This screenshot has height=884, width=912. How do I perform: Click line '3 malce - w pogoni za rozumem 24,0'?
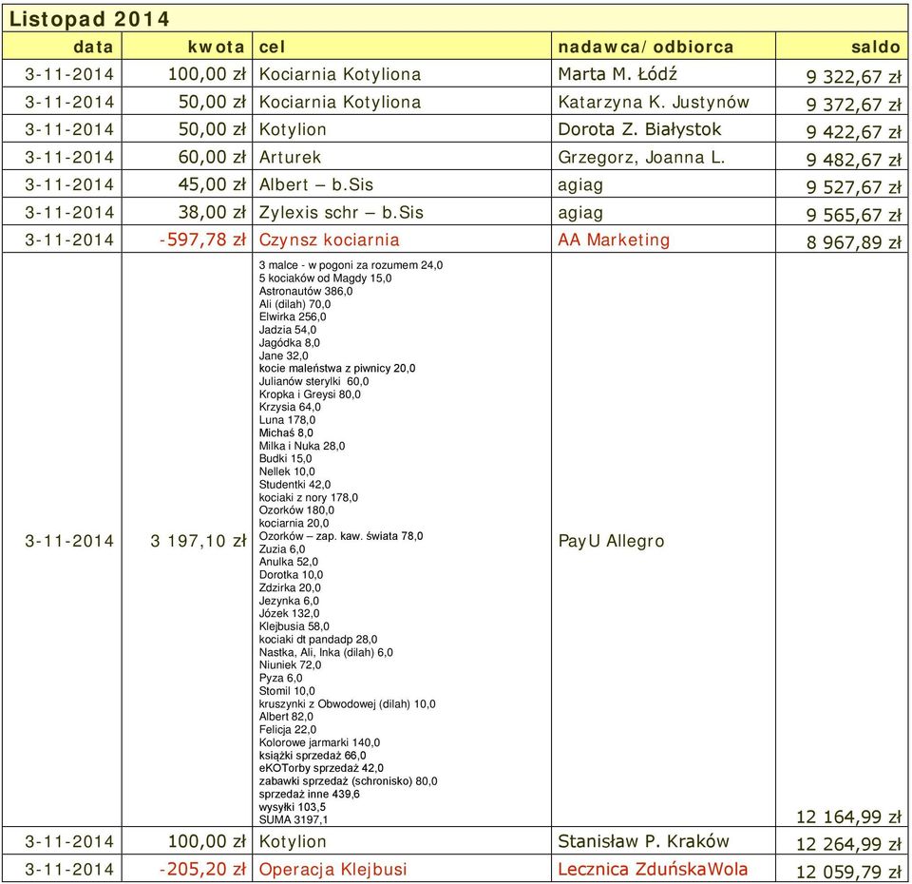(351, 265)
